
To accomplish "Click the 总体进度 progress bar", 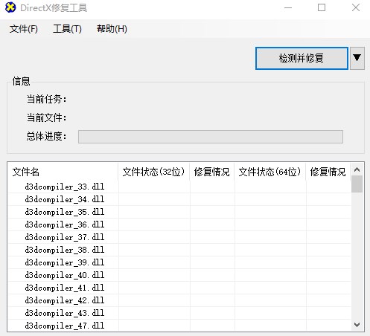I will [x=211, y=137].
